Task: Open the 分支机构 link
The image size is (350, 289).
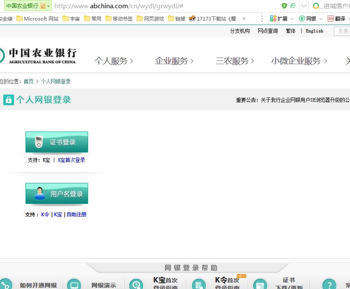Action: click(x=240, y=31)
